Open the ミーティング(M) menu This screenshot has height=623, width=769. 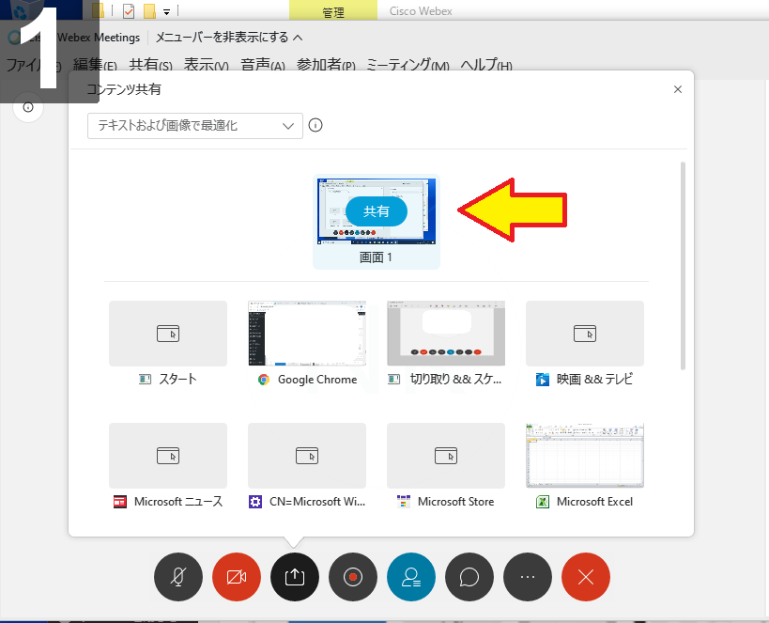(x=408, y=65)
